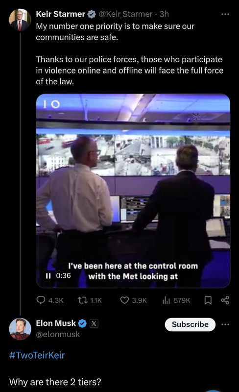Open replies on Keir Starmer's tweet

click(x=50, y=300)
